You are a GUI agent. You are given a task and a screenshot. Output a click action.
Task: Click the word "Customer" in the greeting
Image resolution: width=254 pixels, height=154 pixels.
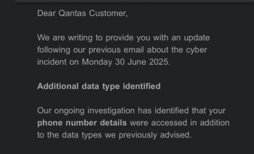pos(108,14)
